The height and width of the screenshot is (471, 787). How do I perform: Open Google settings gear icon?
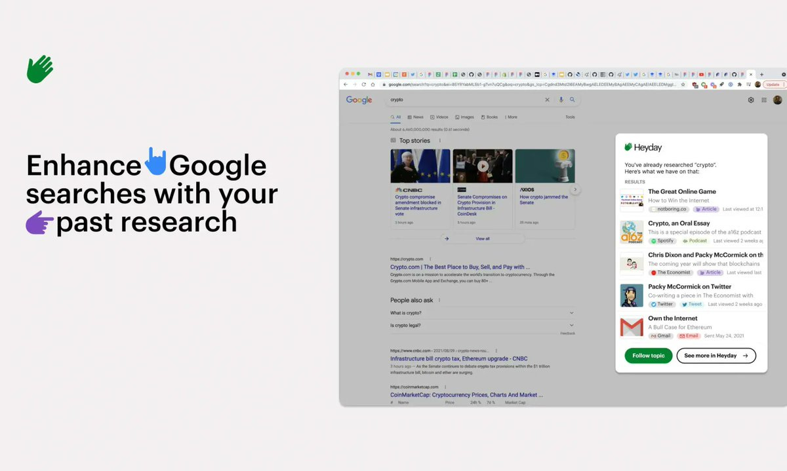click(751, 100)
